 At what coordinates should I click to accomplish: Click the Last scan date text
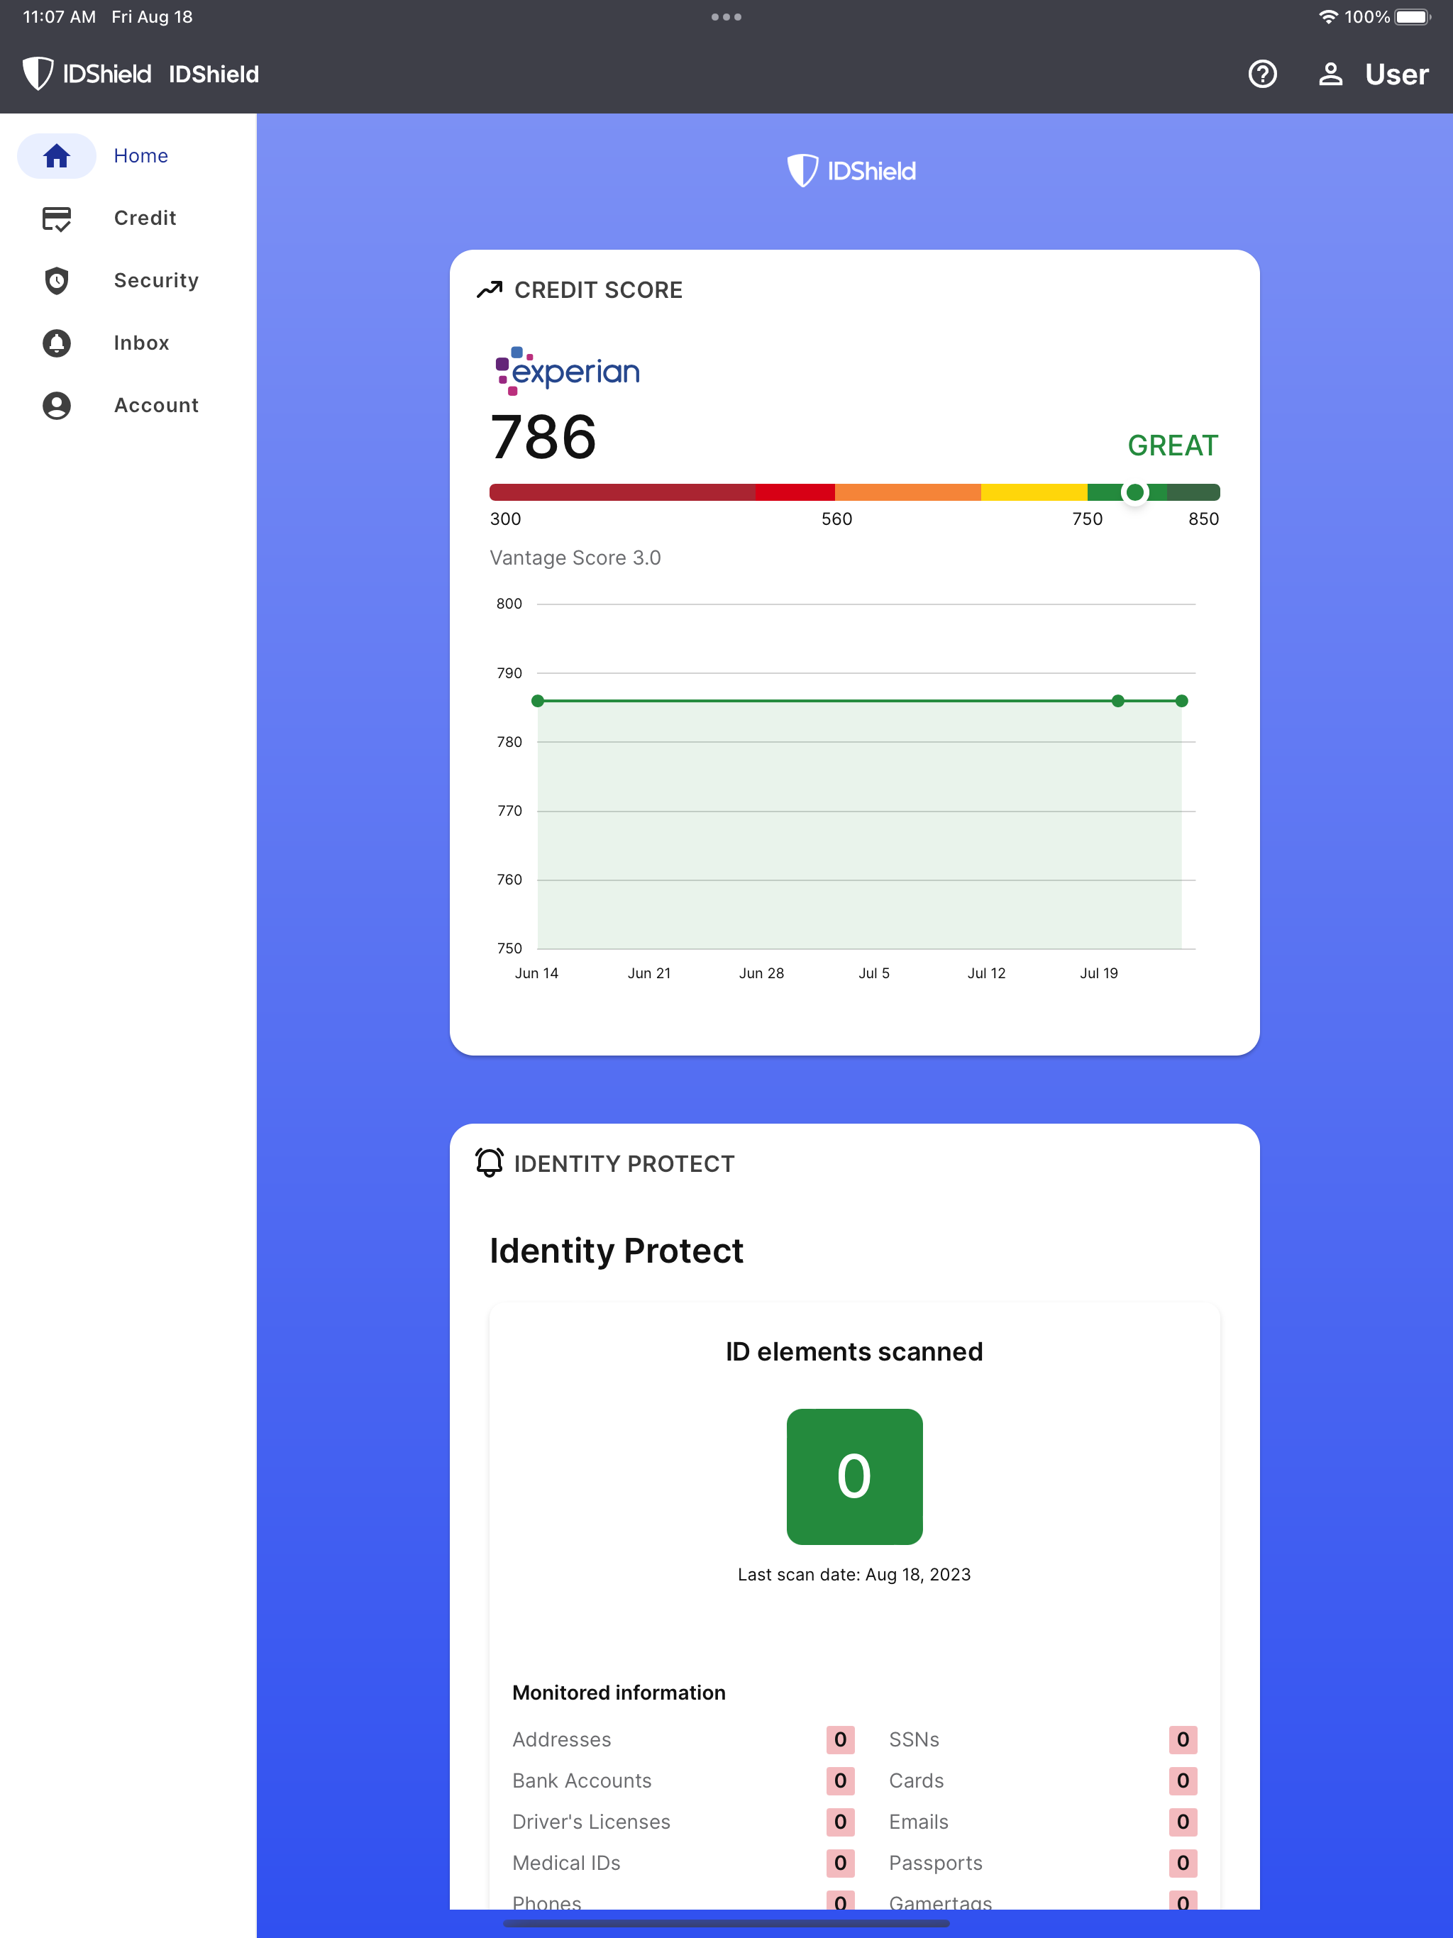pos(854,1574)
